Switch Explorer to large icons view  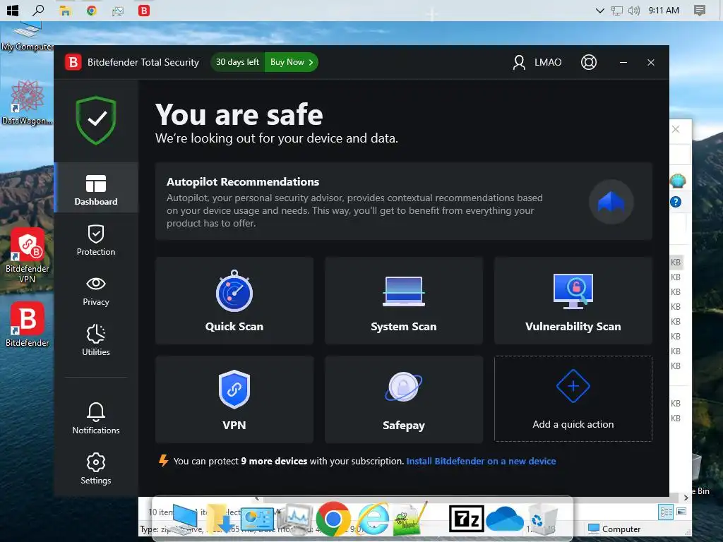pyautogui.click(x=681, y=512)
